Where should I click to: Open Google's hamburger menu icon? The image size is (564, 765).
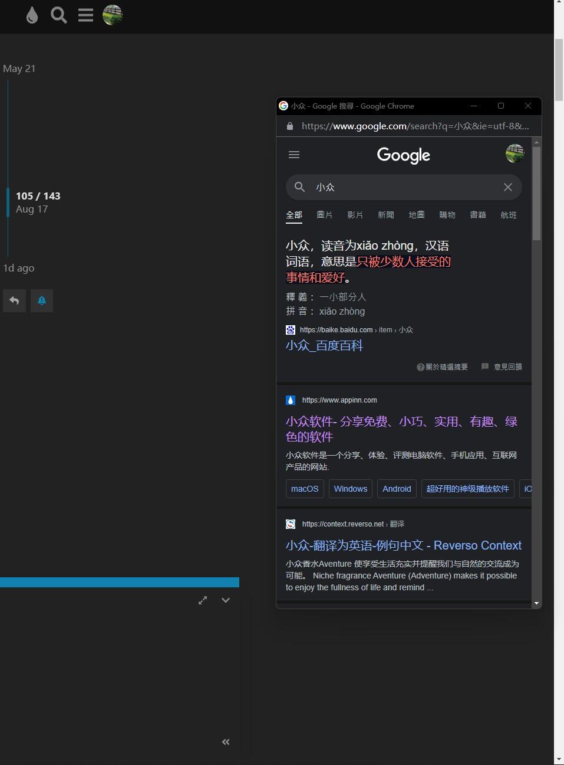pos(294,155)
